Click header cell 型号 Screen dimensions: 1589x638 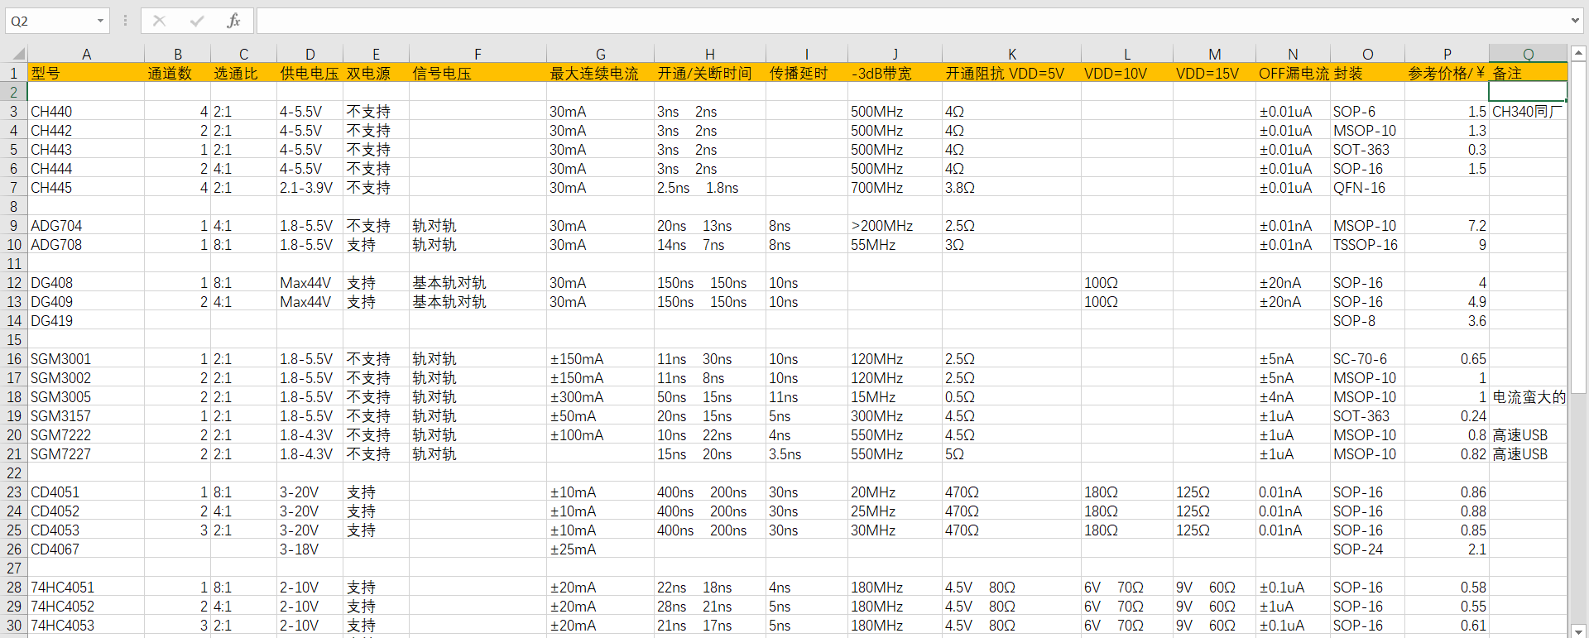tap(86, 73)
